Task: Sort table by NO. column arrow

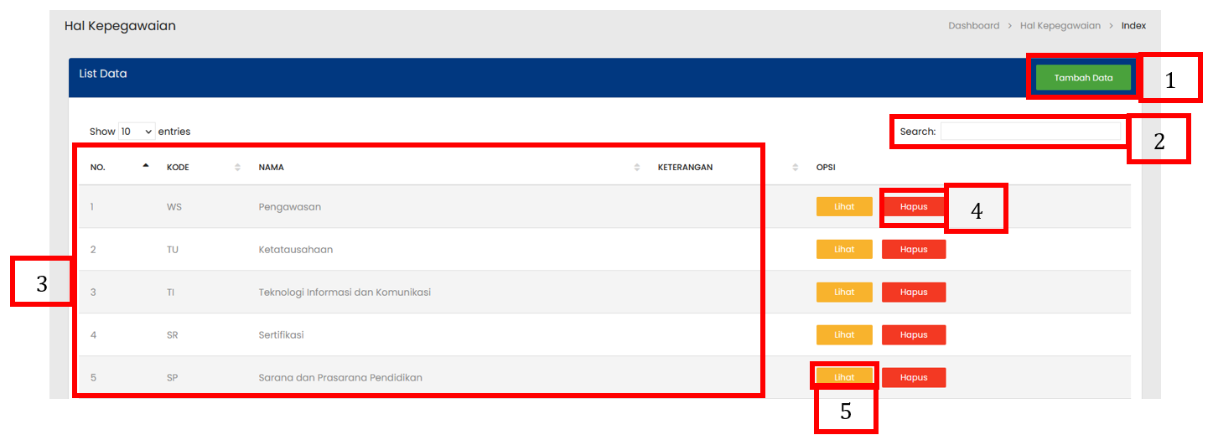Action: pos(146,166)
